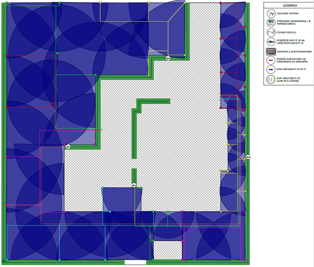Select the Sterownik Nawadniania controller icon
Image resolution: width=314 pixels, height=267 pixels.
270,23
